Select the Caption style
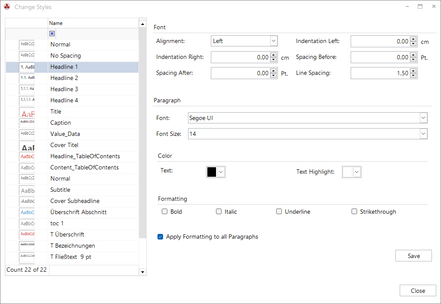Viewport: 441px width, 304px height. point(72,123)
